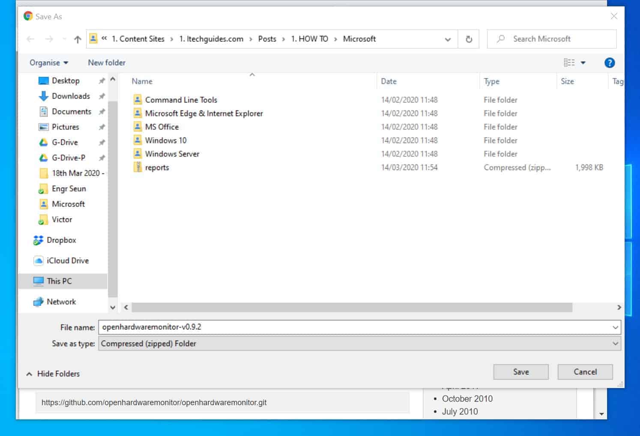Click inside the File name field

coord(300,327)
